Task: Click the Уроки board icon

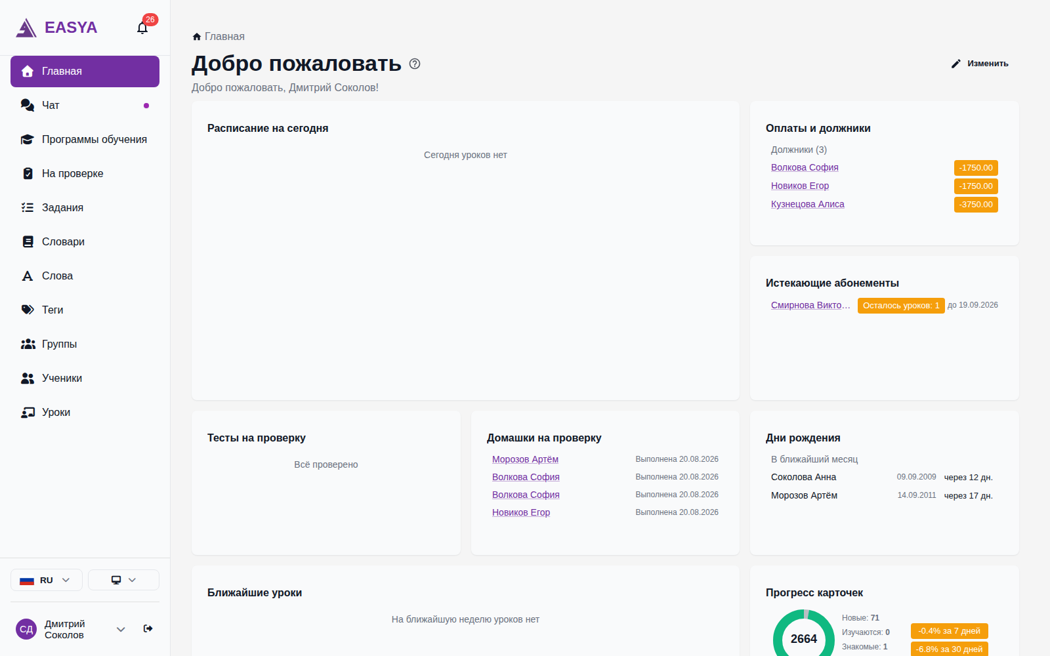Action: click(28, 412)
